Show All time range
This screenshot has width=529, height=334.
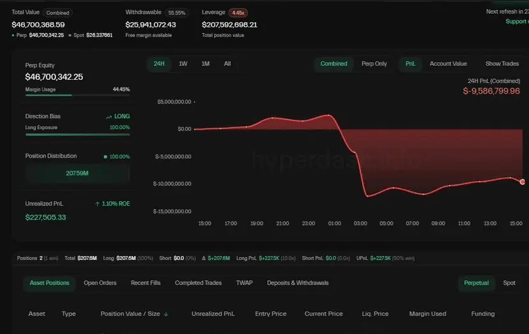pos(227,64)
